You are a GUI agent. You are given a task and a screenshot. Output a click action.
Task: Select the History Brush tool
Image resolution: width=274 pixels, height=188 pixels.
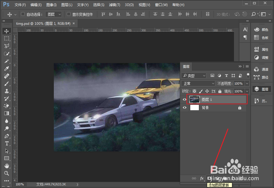point(7,98)
